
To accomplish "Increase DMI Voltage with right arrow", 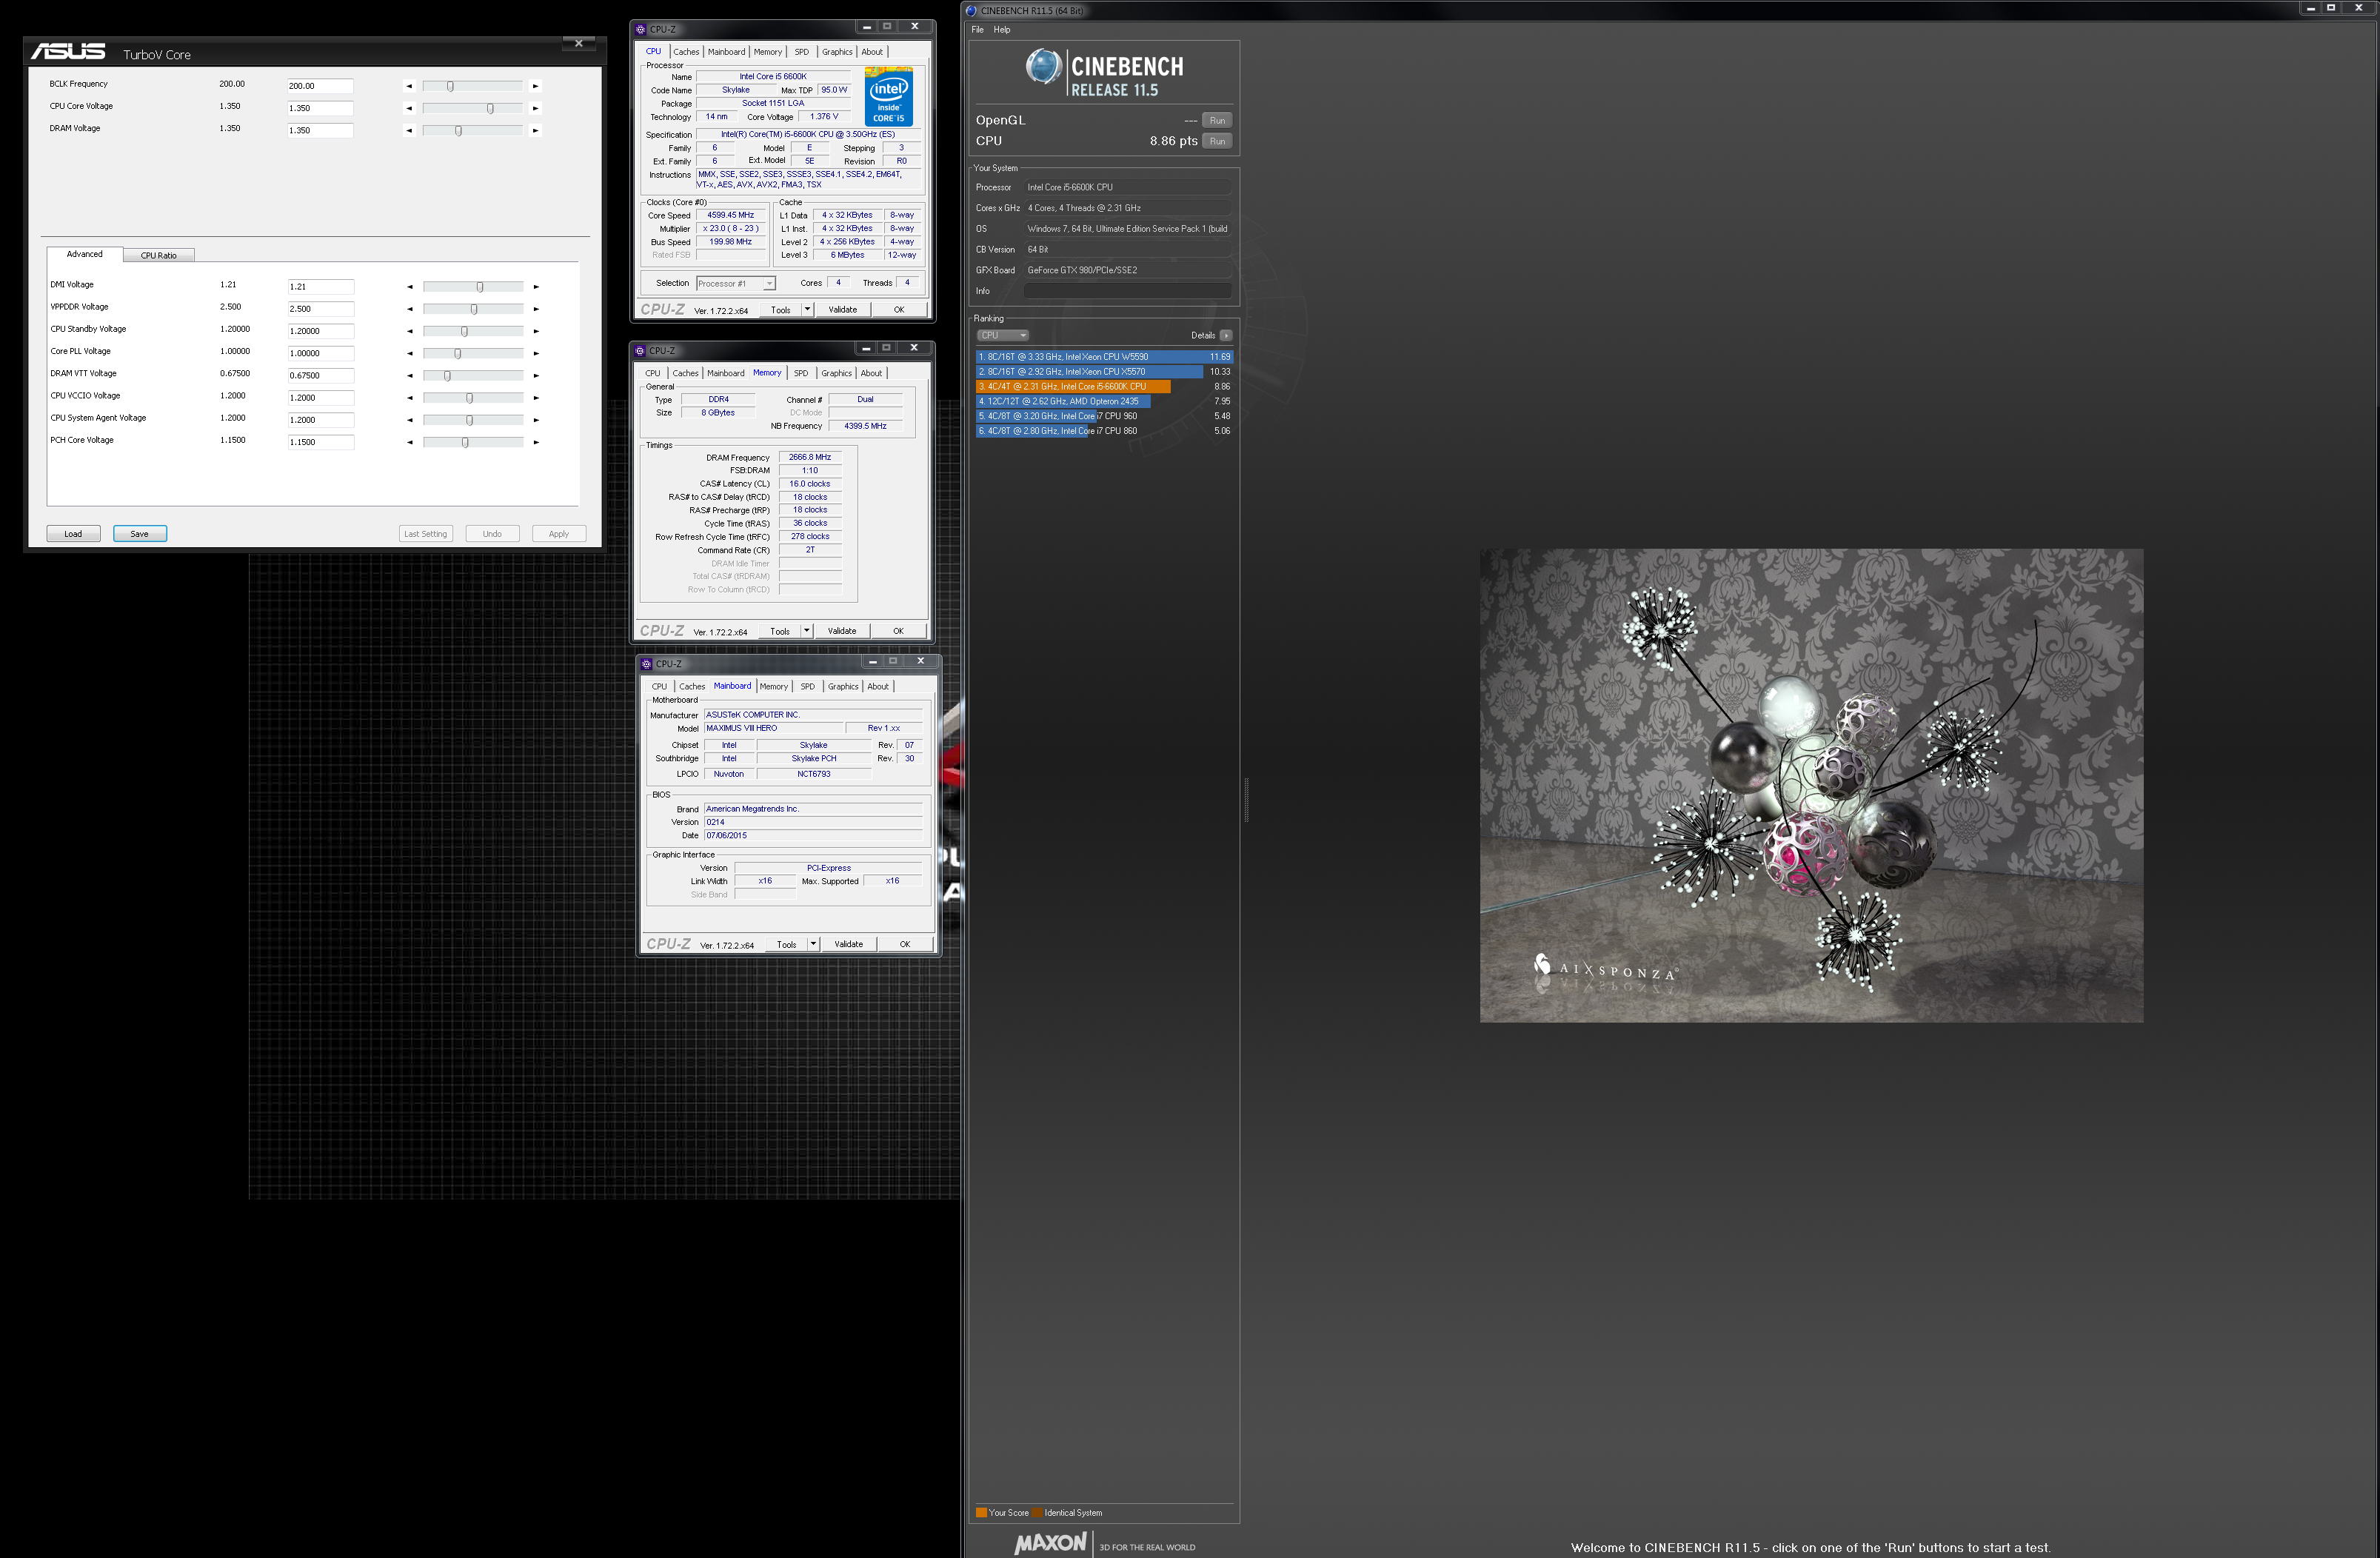I will click(x=536, y=287).
